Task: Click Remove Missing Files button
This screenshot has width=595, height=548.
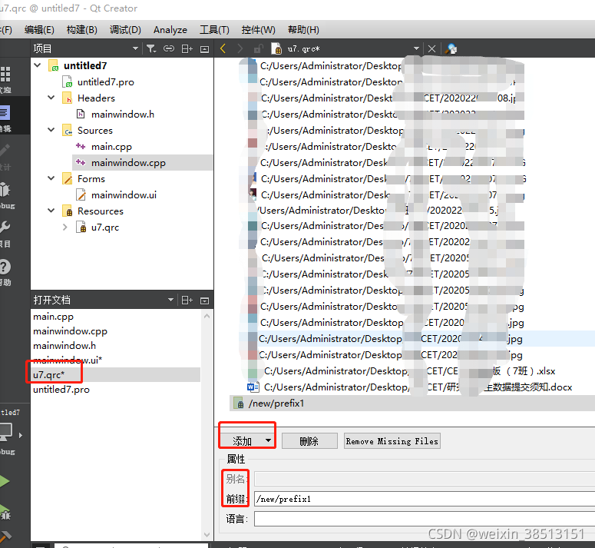Action: (x=392, y=441)
